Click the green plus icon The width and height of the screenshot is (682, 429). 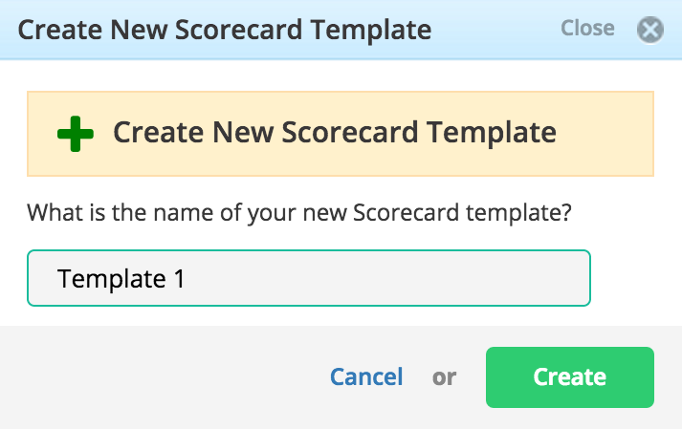point(76,134)
